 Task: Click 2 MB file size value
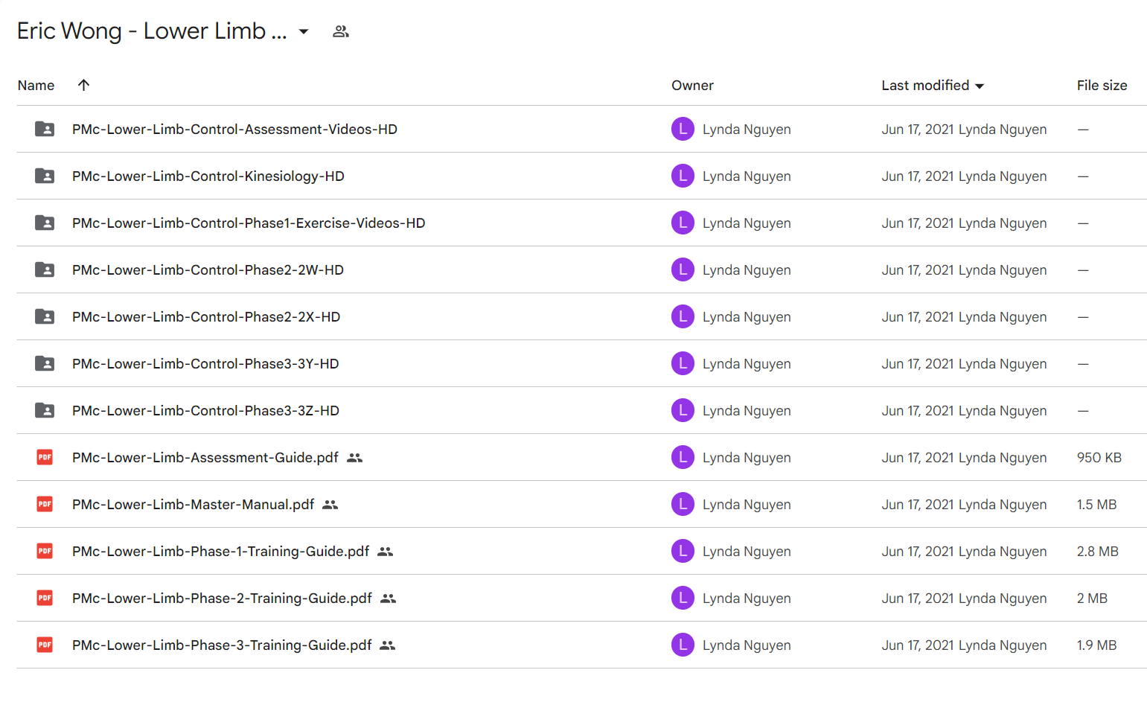[1092, 599]
